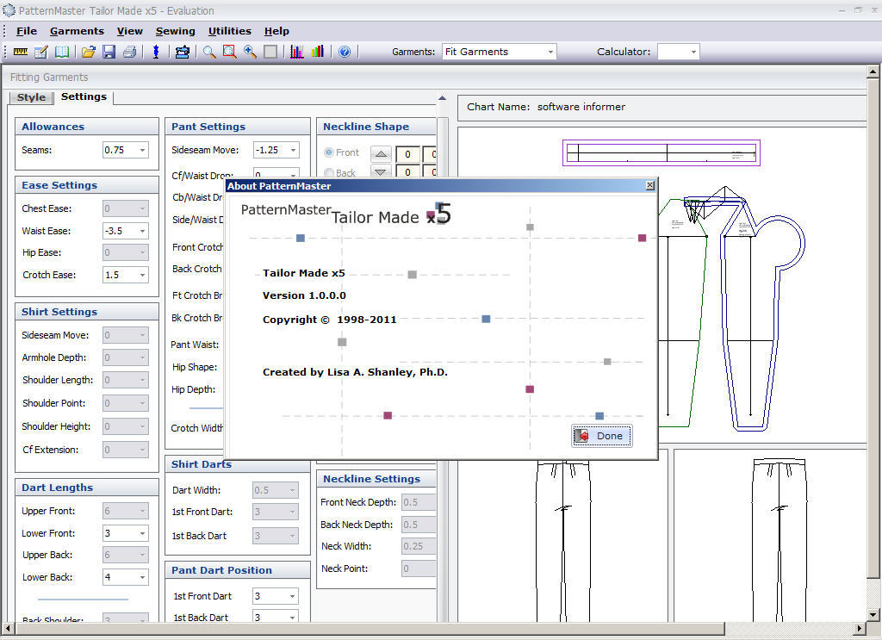Click the edit chart notepad toolbar icon
The height and width of the screenshot is (640, 882).
pyautogui.click(x=41, y=52)
